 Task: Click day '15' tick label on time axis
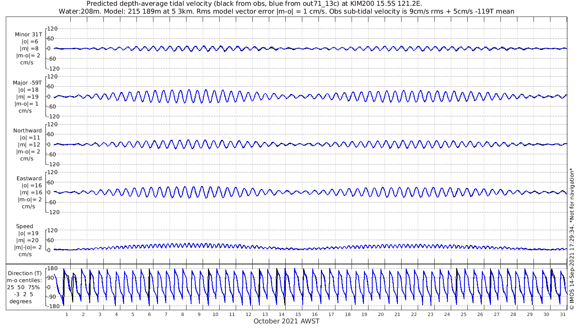298,314
